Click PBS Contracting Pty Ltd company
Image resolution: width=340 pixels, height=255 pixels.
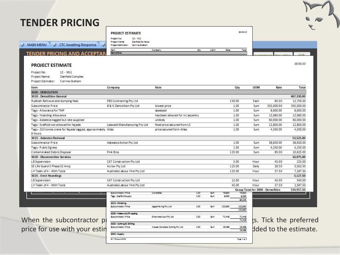point(122,101)
